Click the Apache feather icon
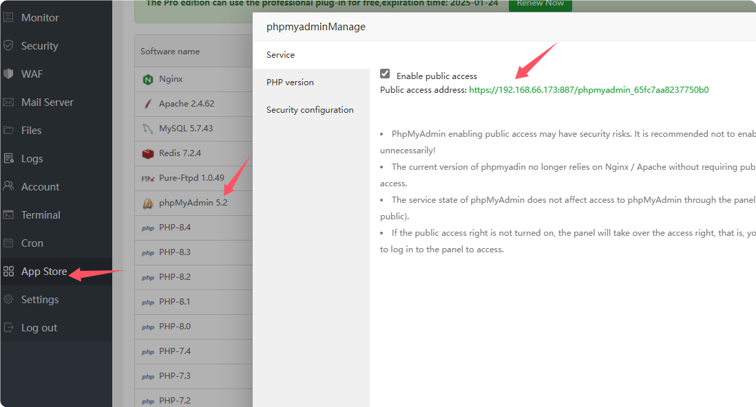Viewport: 756px width, 407px height. point(148,104)
